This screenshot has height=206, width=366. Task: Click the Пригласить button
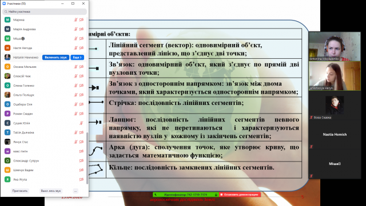pos(20,191)
